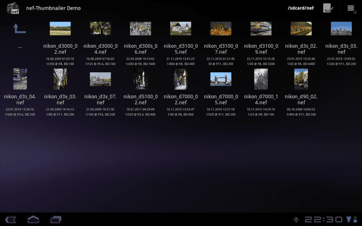The height and width of the screenshot is (226, 362).
Task: Click the file name nikon_d3s_03.nef
Action: pos(341,49)
